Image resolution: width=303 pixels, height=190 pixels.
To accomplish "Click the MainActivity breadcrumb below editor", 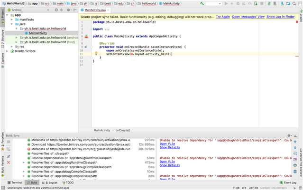I will coord(102,131).
